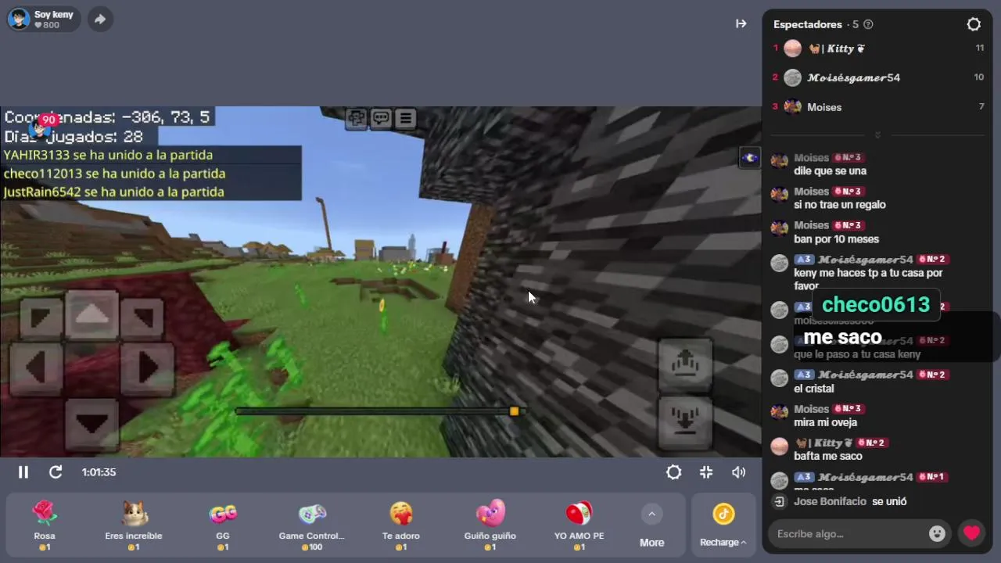This screenshot has height=563, width=1001.
Task: Click the video progress slider handle
Action: tap(514, 411)
